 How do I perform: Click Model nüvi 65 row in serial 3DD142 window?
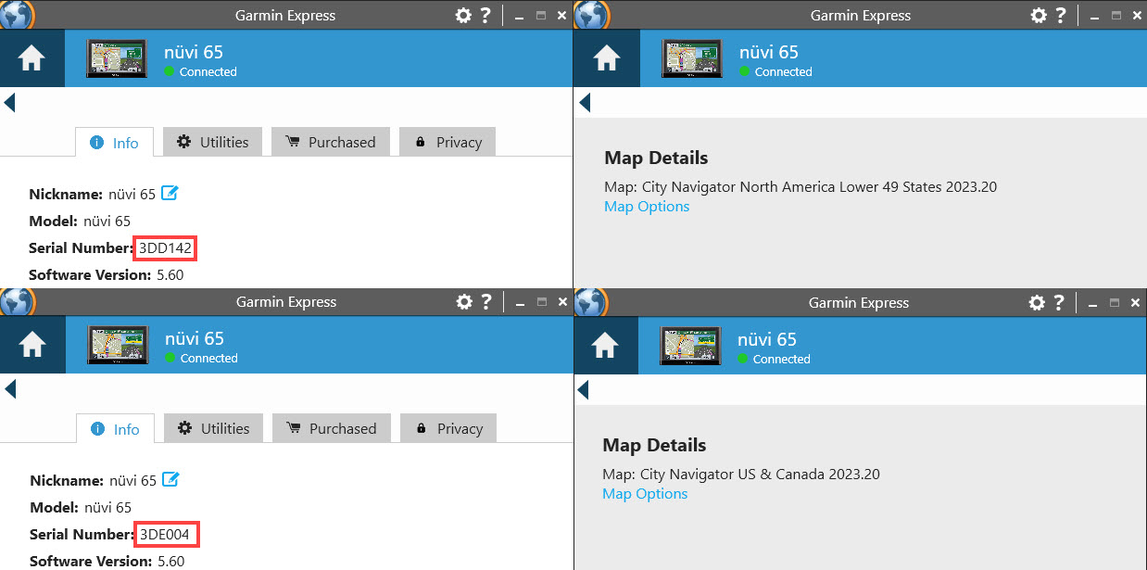pyautogui.click(x=80, y=222)
